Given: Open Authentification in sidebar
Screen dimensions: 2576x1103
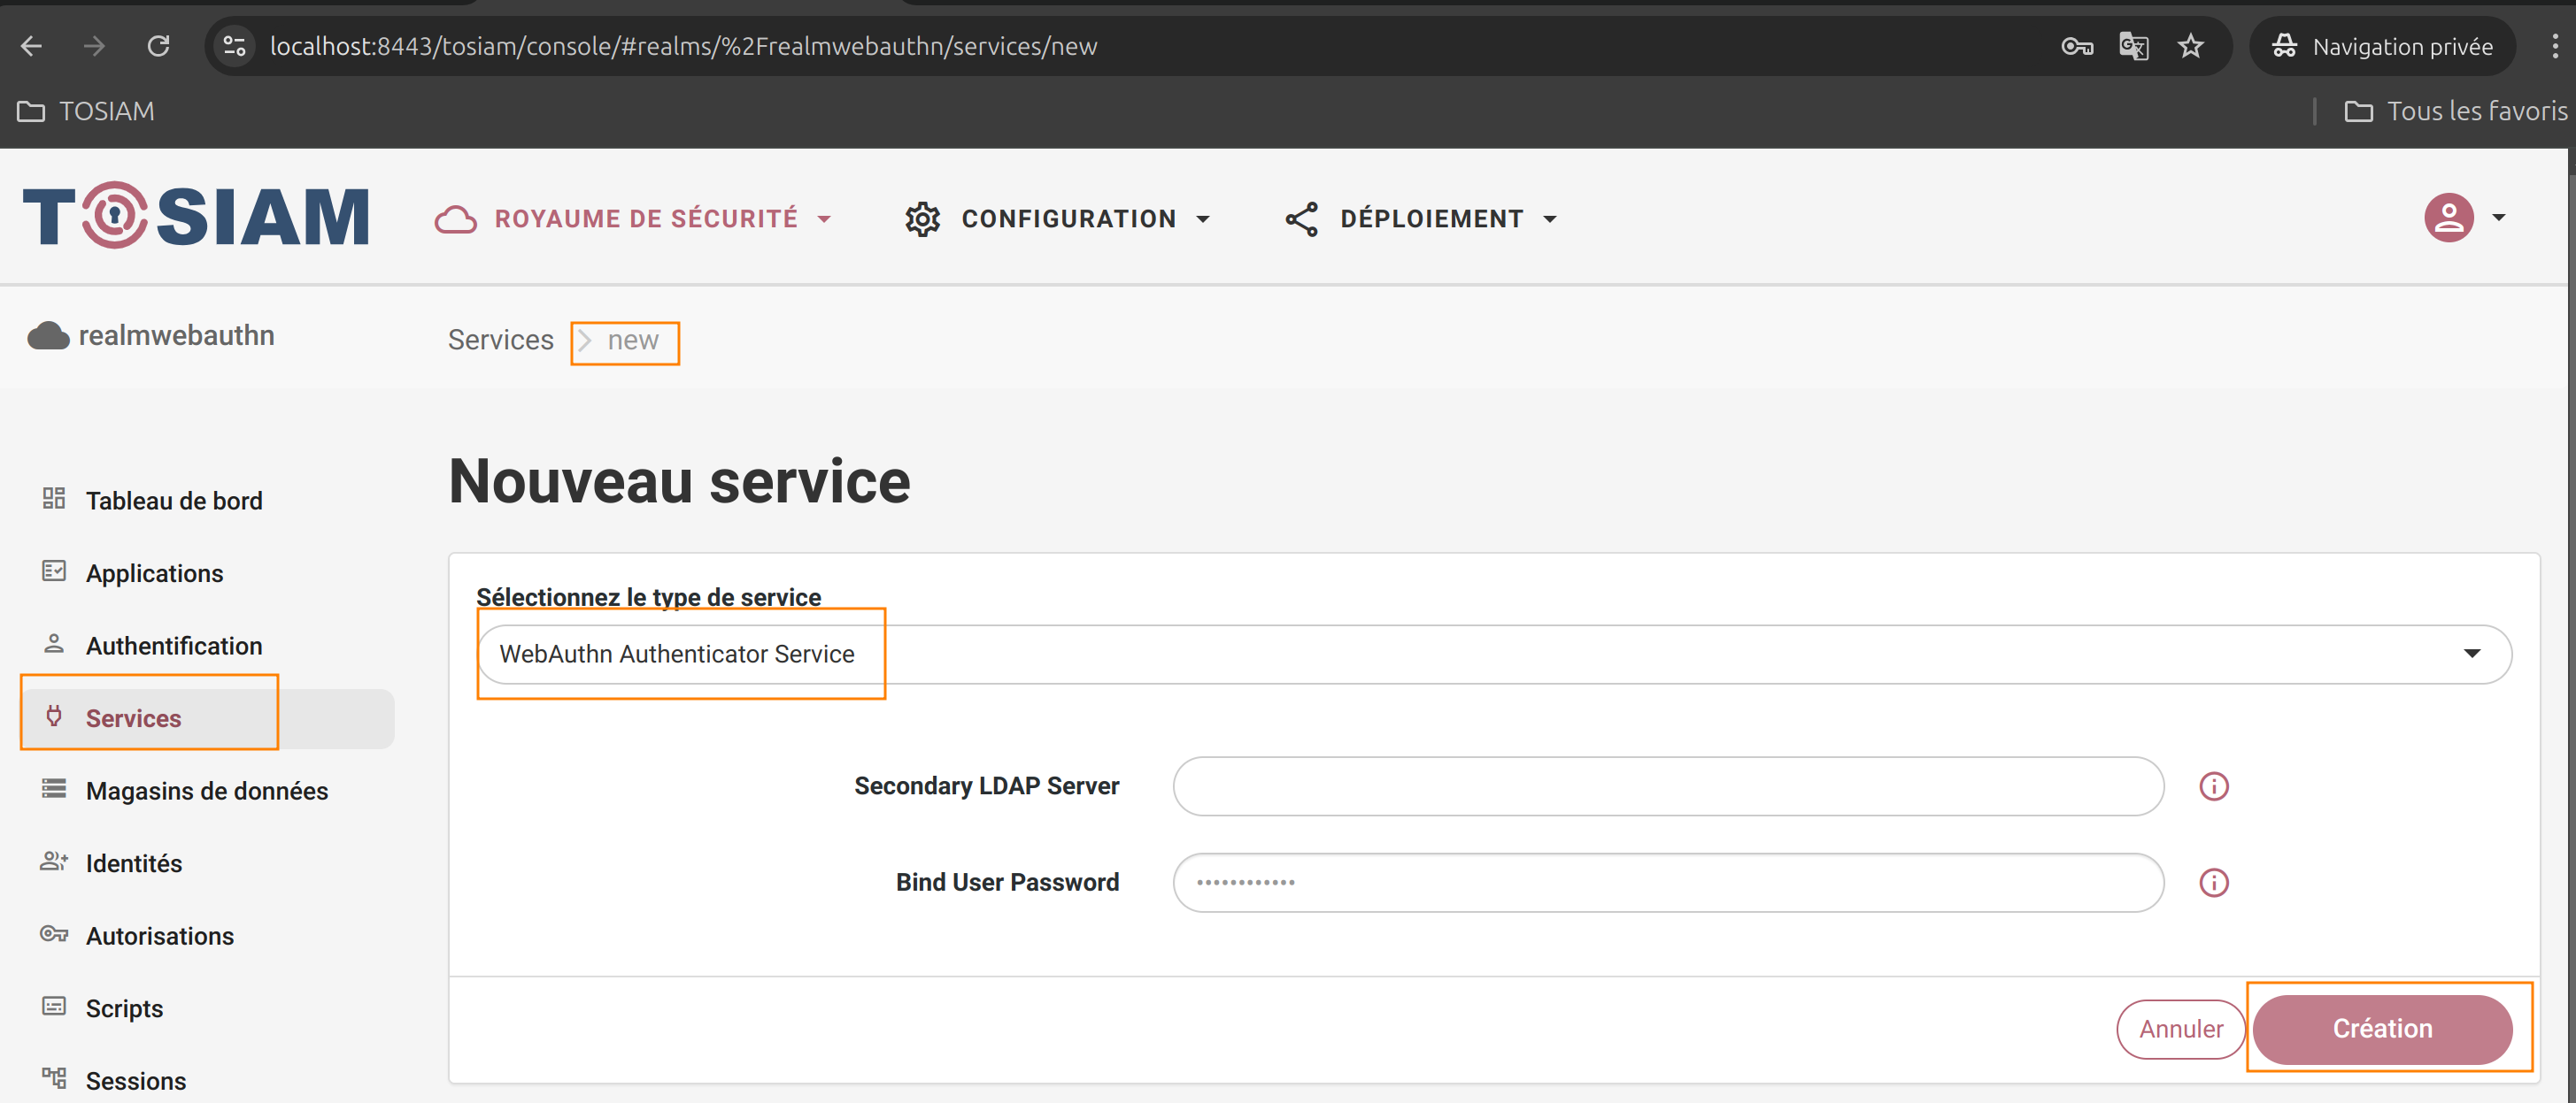Looking at the screenshot, I should pyautogui.click(x=174, y=646).
